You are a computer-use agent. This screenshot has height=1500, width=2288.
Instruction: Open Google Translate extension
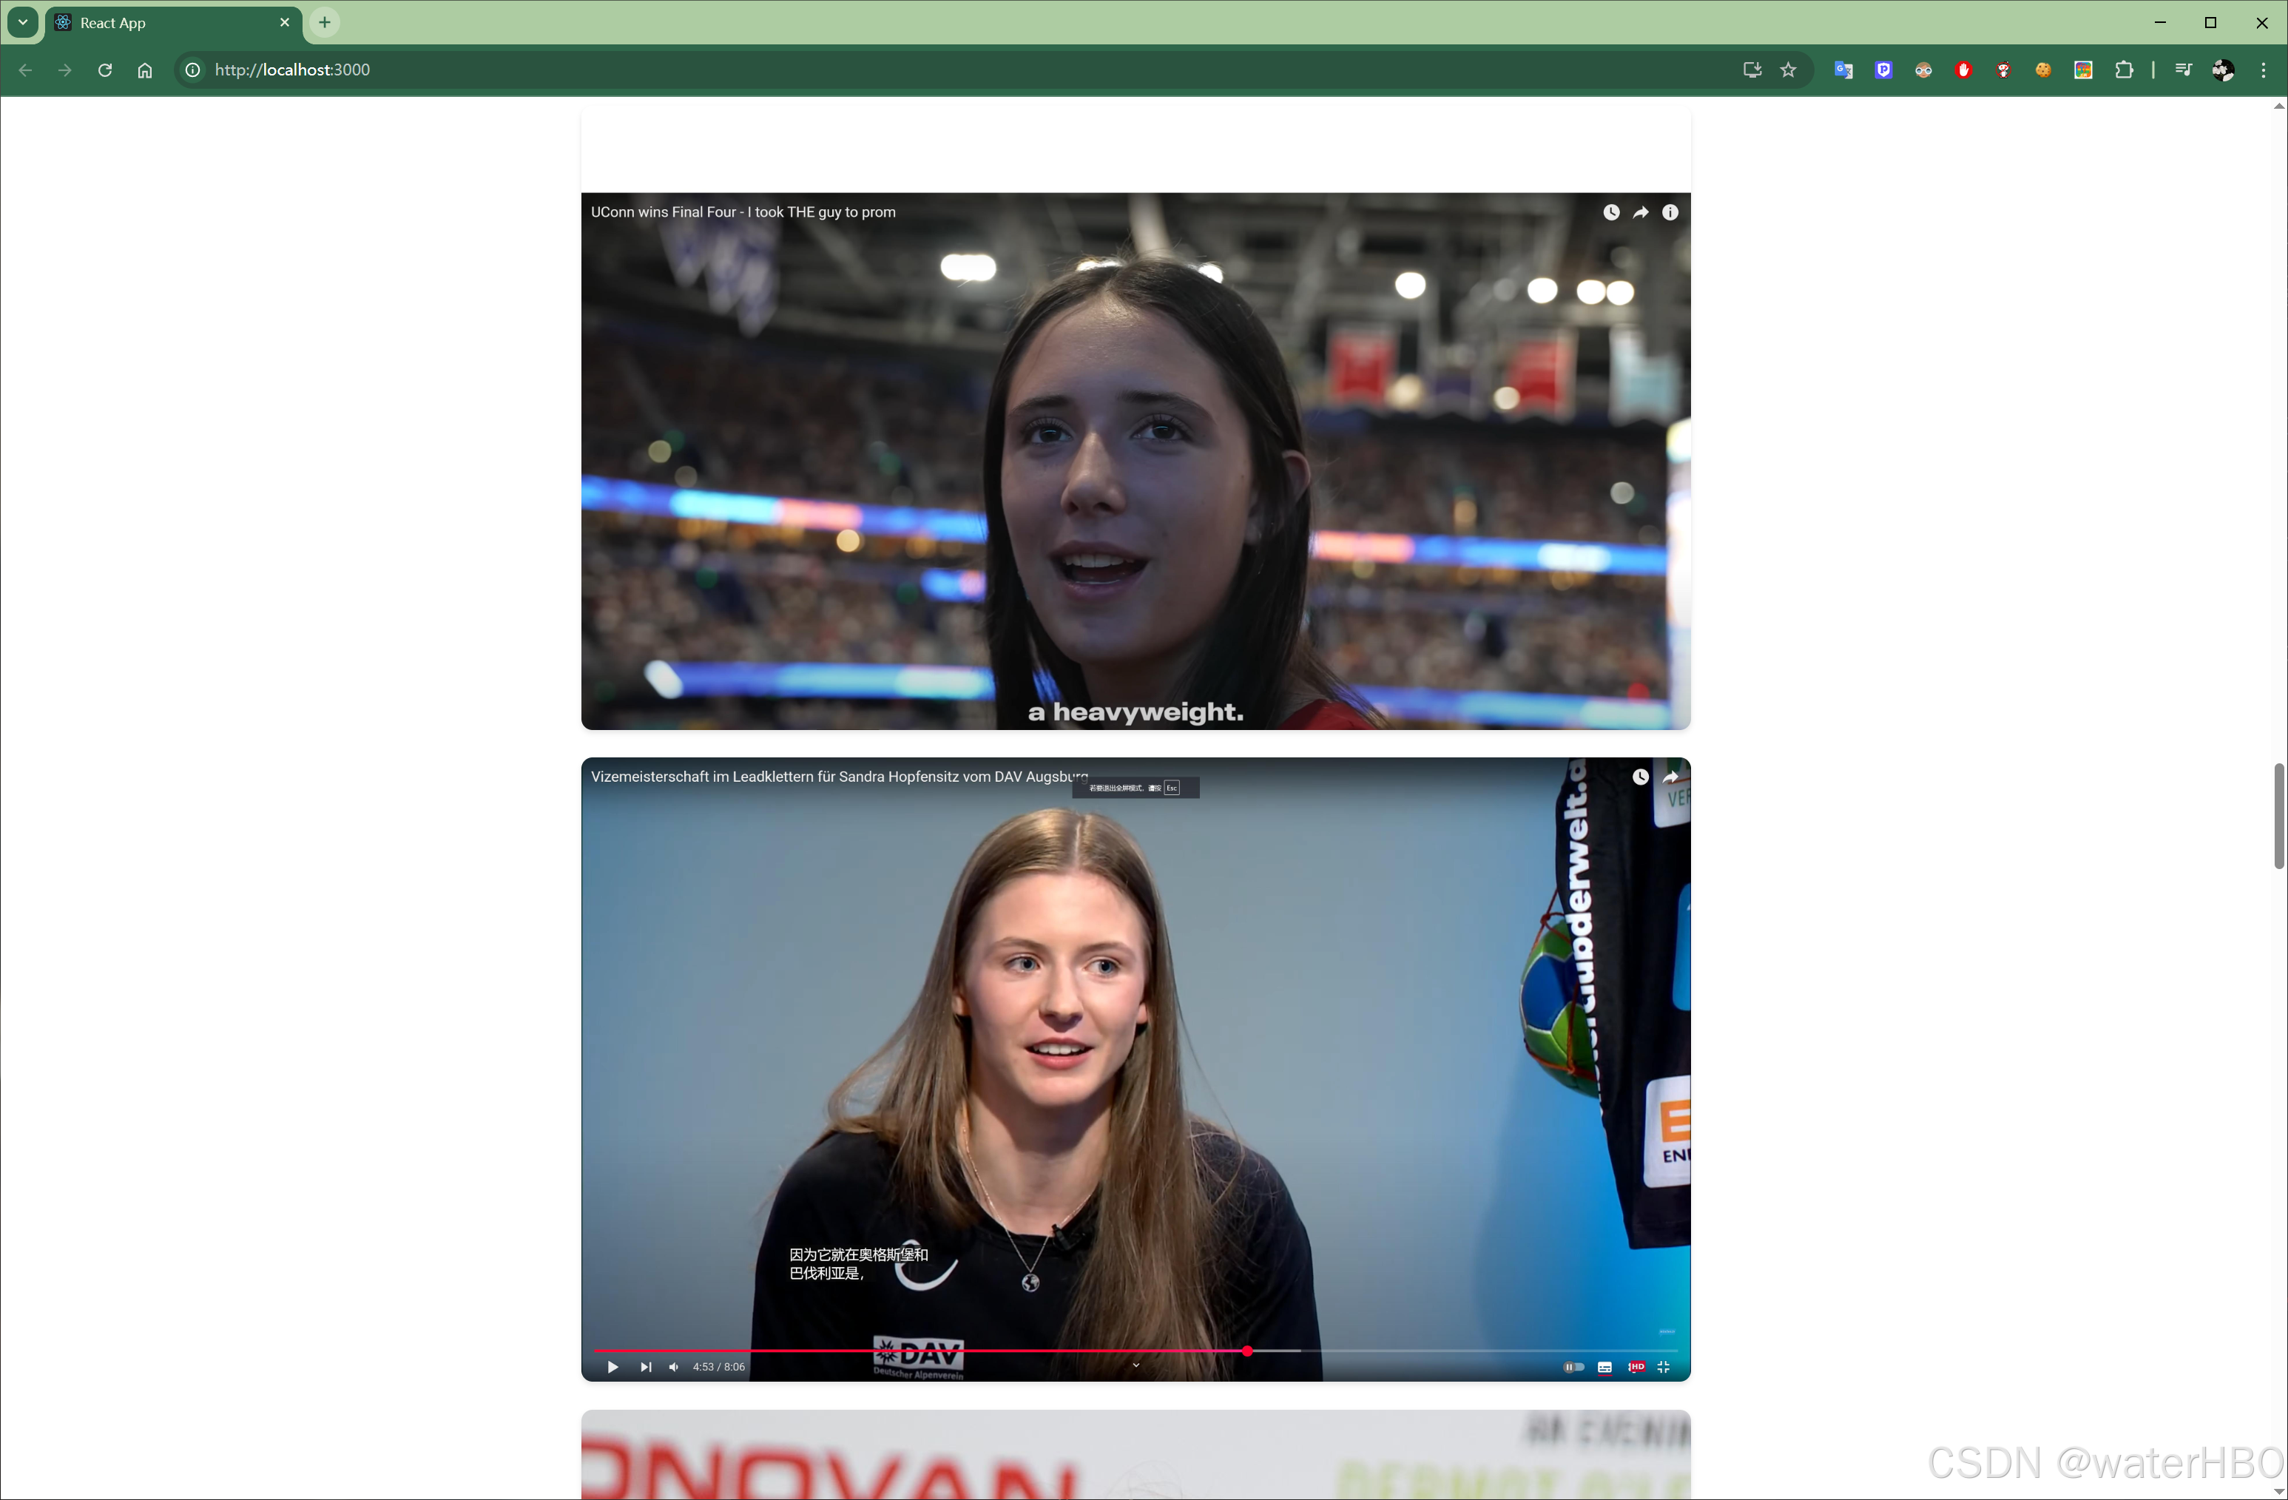[1843, 70]
